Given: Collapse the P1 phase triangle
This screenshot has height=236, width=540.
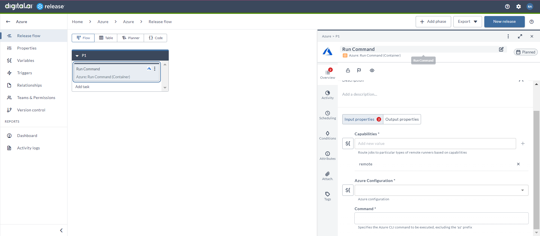Looking at the screenshot, I should pos(77,56).
